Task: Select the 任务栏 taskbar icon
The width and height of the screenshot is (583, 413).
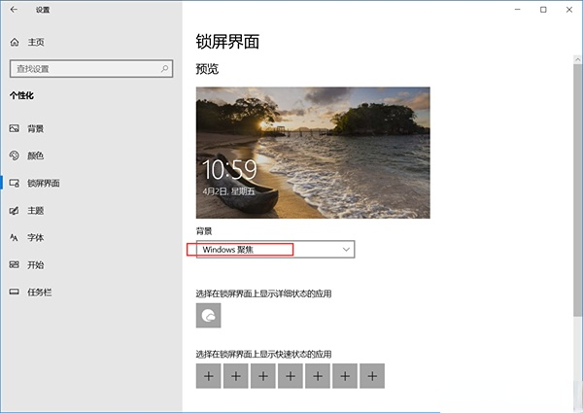Action: point(15,292)
